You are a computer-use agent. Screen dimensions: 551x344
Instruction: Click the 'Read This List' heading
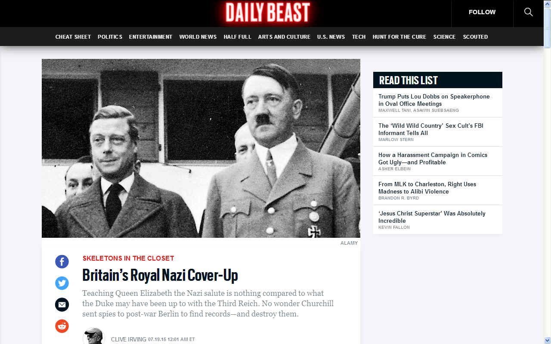409,80
